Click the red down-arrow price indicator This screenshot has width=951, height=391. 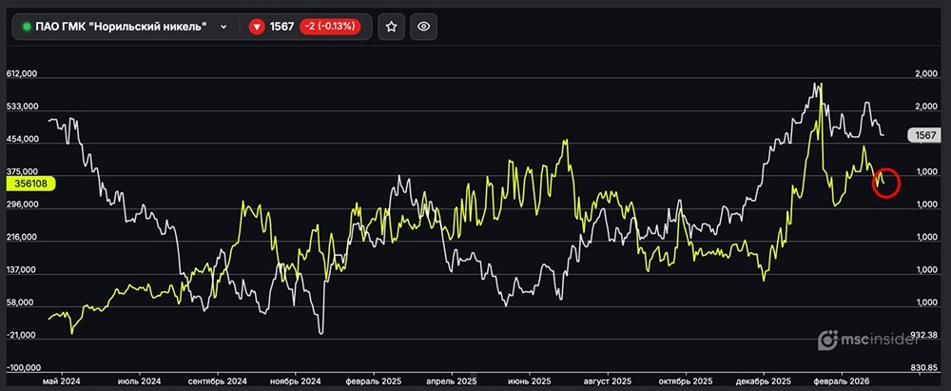tap(257, 27)
